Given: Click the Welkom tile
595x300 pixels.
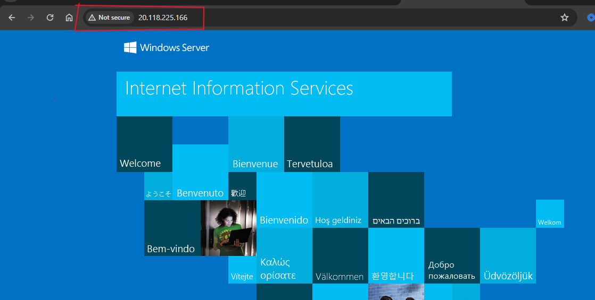Looking at the screenshot, I should pos(550,213).
